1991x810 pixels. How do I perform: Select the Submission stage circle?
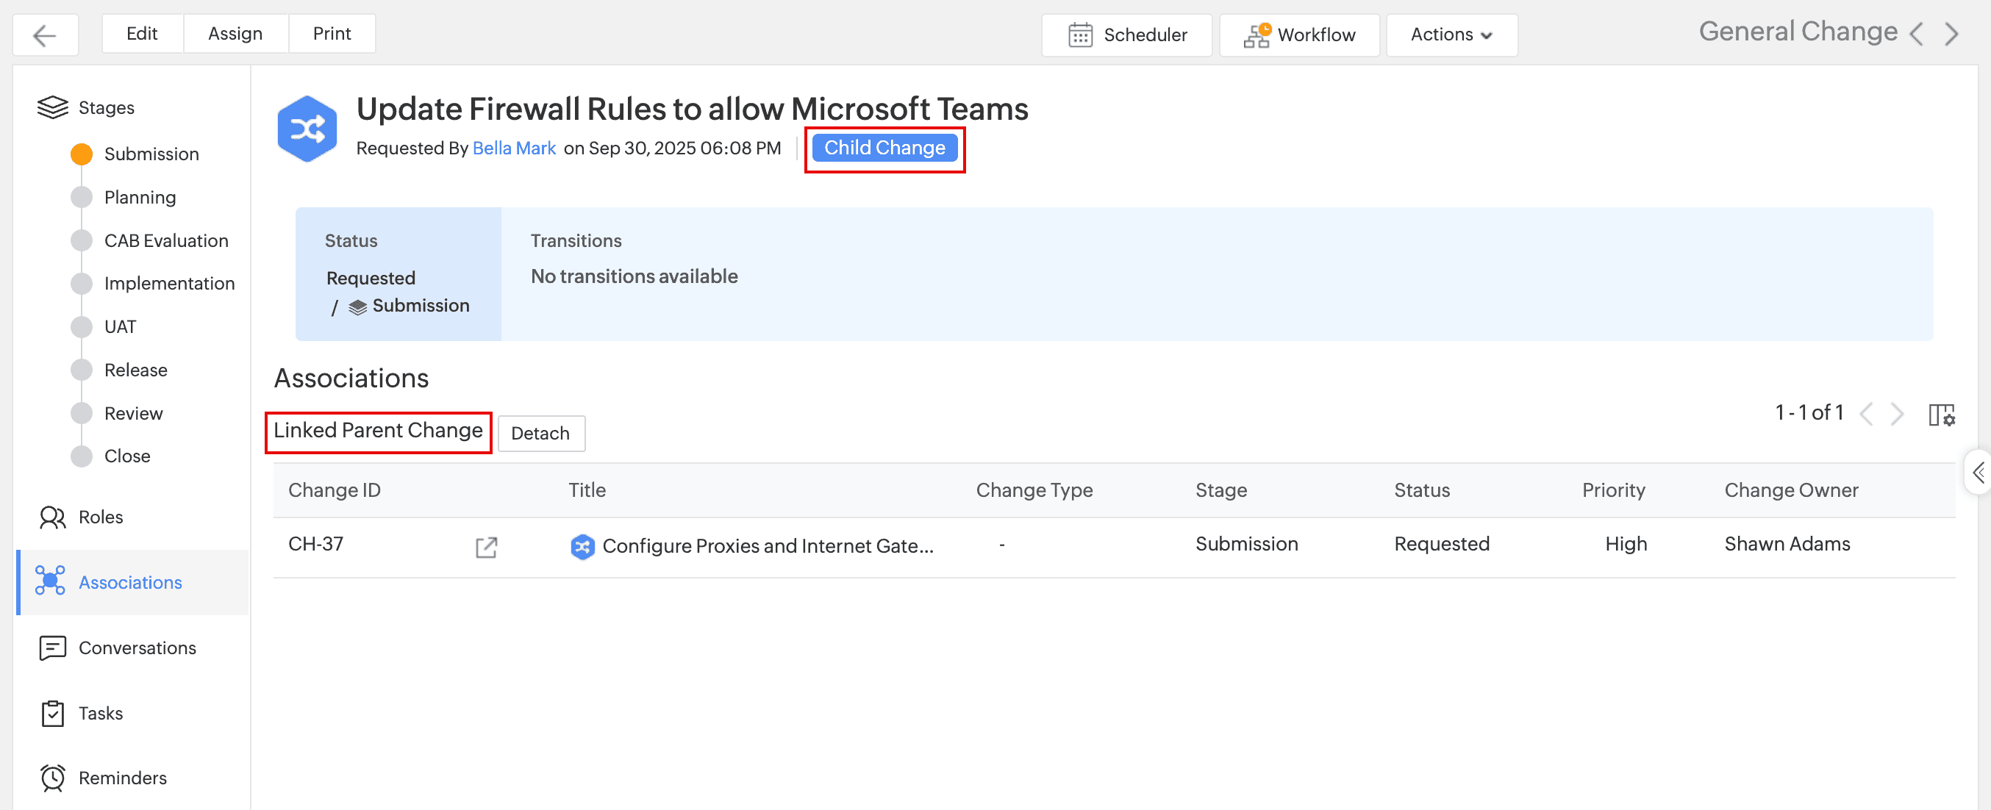click(81, 154)
